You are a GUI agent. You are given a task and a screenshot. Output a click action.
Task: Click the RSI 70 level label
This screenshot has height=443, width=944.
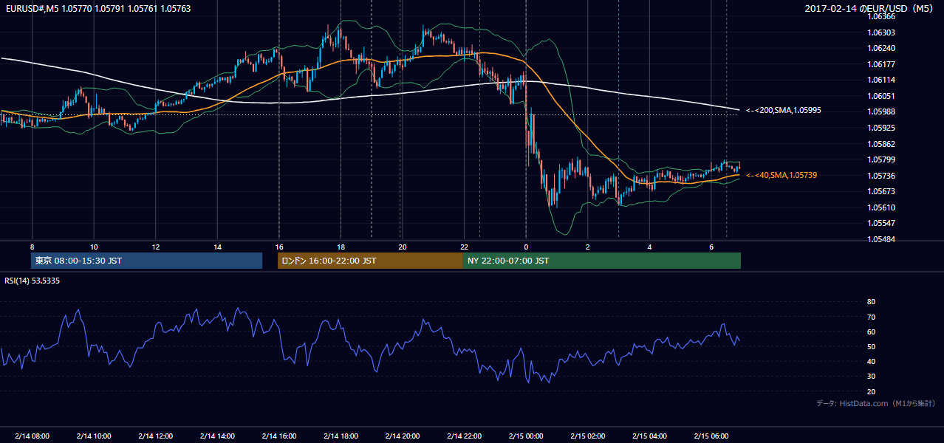[872, 317]
